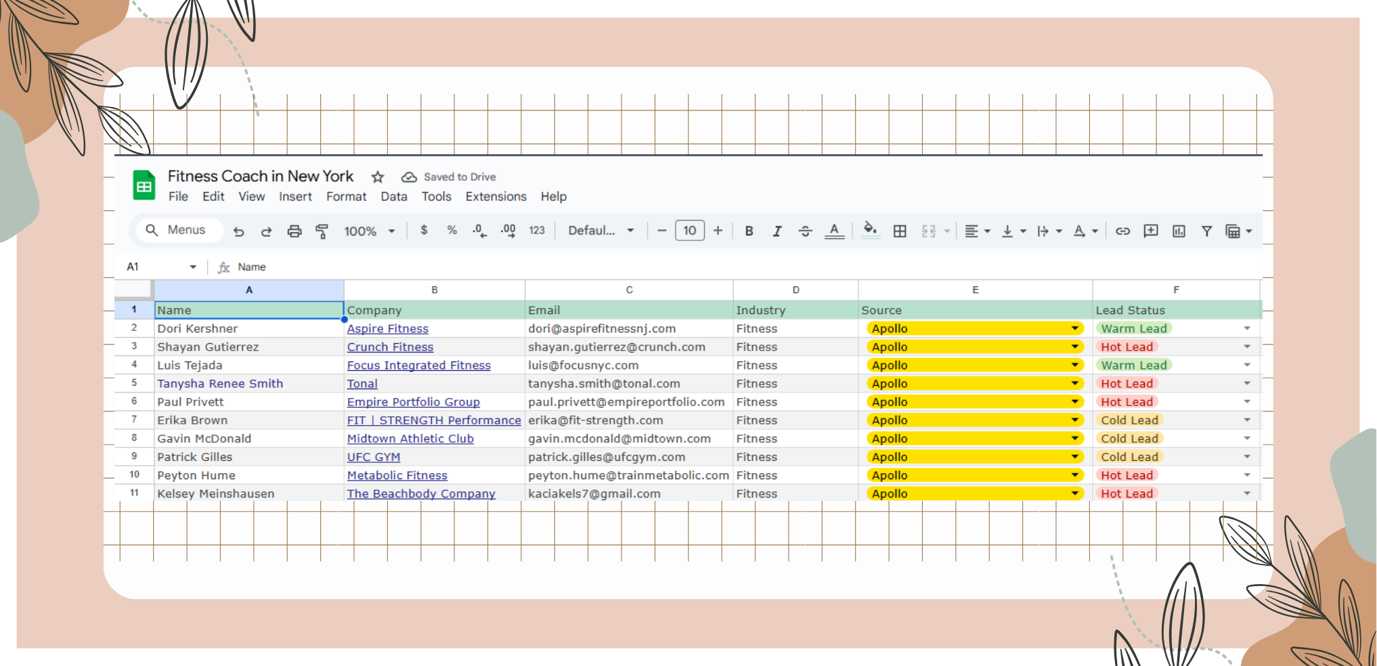
Task: Open the Help menu
Action: [x=554, y=196]
